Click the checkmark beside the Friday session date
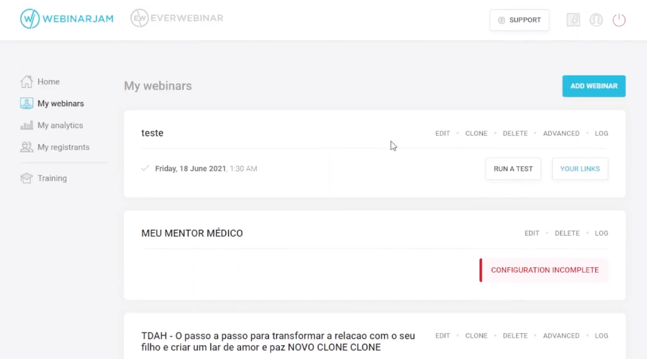This screenshot has width=647, height=359. pyautogui.click(x=145, y=168)
